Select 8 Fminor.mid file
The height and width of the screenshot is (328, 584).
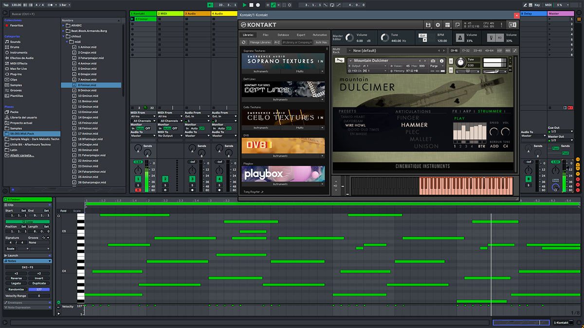[x=91, y=85]
